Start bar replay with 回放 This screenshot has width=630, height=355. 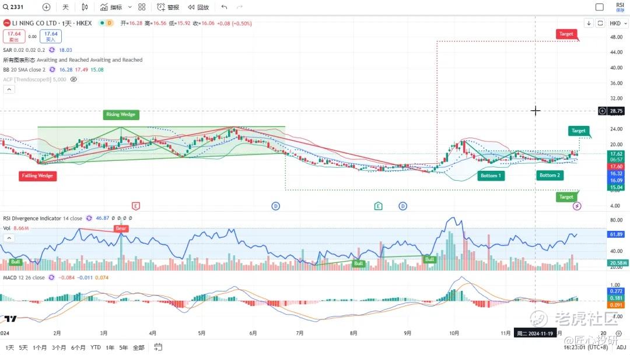point(198,7)
